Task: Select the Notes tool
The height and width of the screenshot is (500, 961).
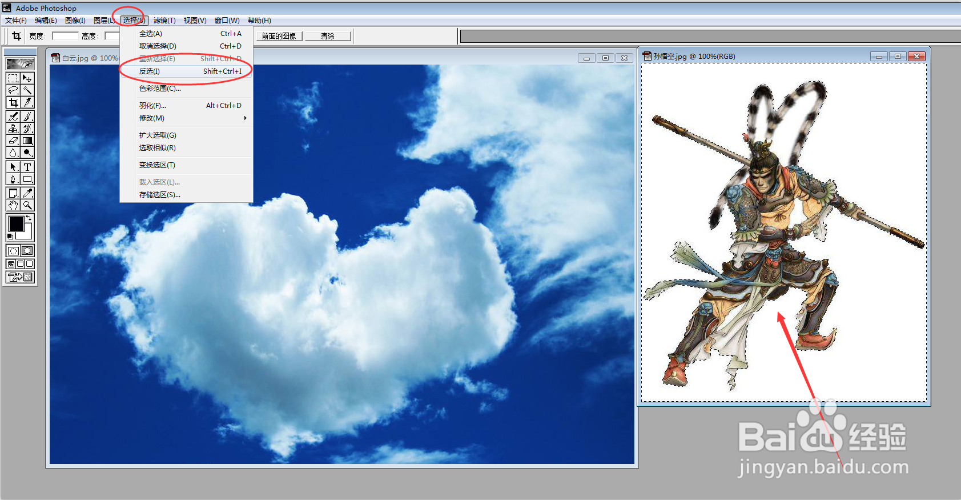Action: pos(13,193)
